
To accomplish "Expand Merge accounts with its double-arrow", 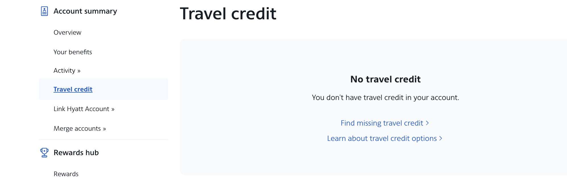I will [104, 128].
